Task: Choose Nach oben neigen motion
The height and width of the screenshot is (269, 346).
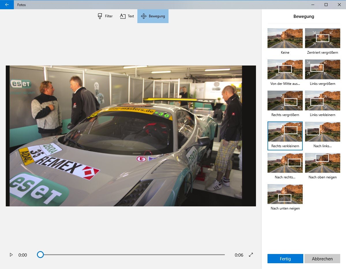Action: click(322, 163)
